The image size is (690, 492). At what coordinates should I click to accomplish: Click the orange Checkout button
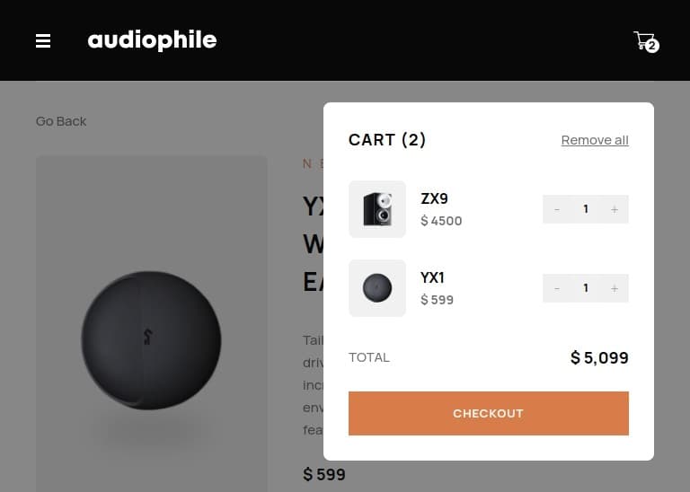click(489, 413)
